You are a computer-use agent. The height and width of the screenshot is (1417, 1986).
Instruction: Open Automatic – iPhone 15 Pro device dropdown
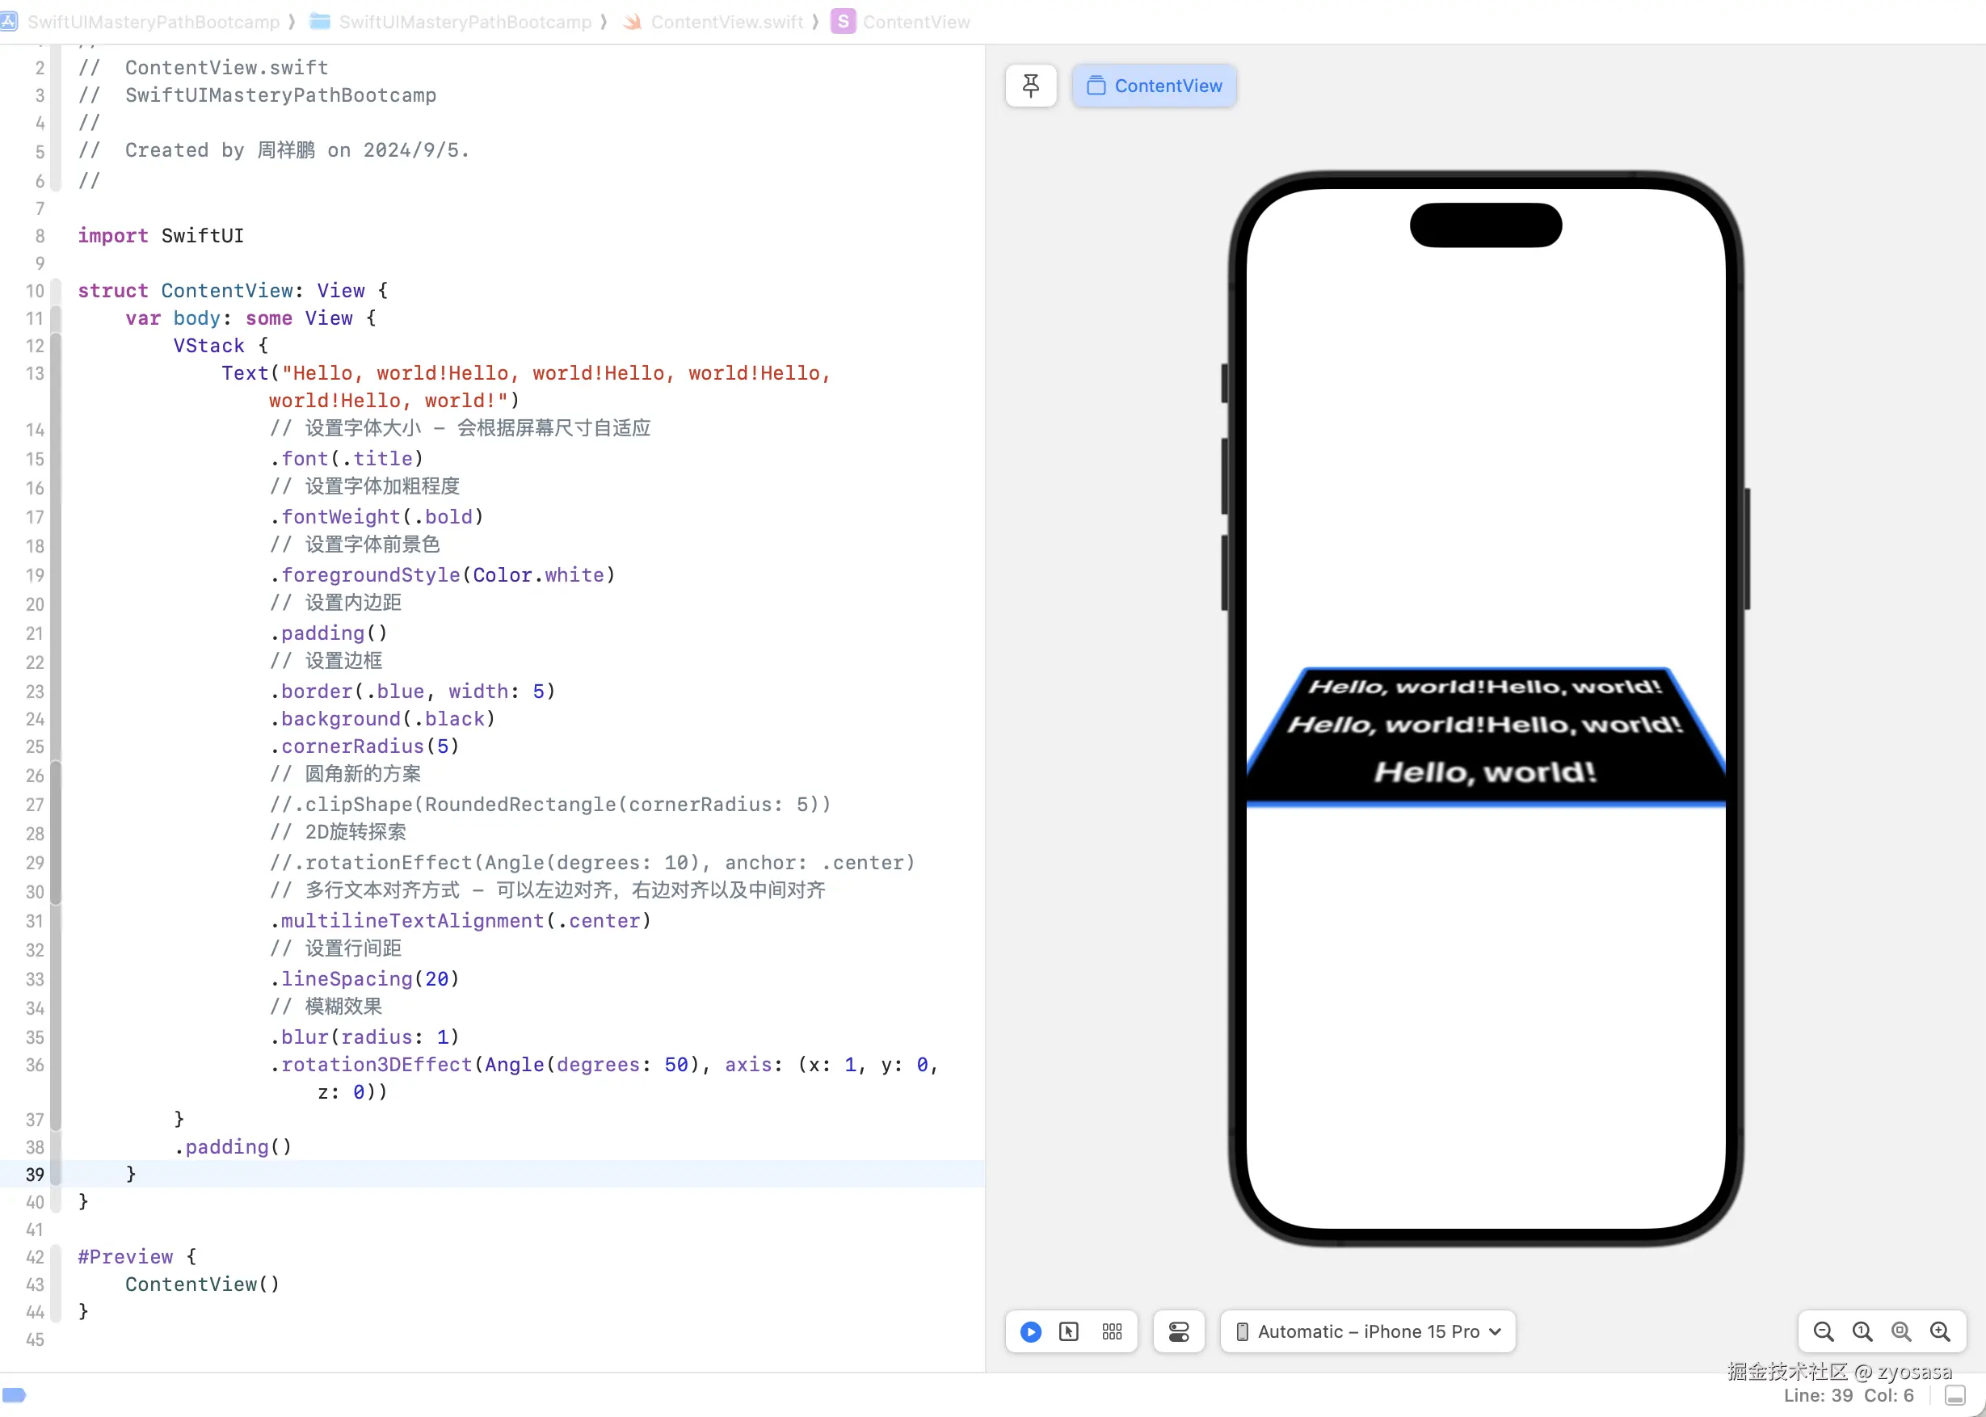tap(1367, 1331)
